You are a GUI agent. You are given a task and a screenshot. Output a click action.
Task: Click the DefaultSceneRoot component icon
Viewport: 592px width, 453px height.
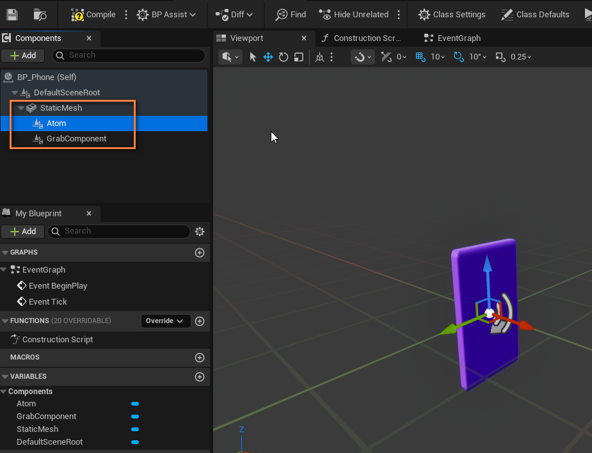coord(25,93)
